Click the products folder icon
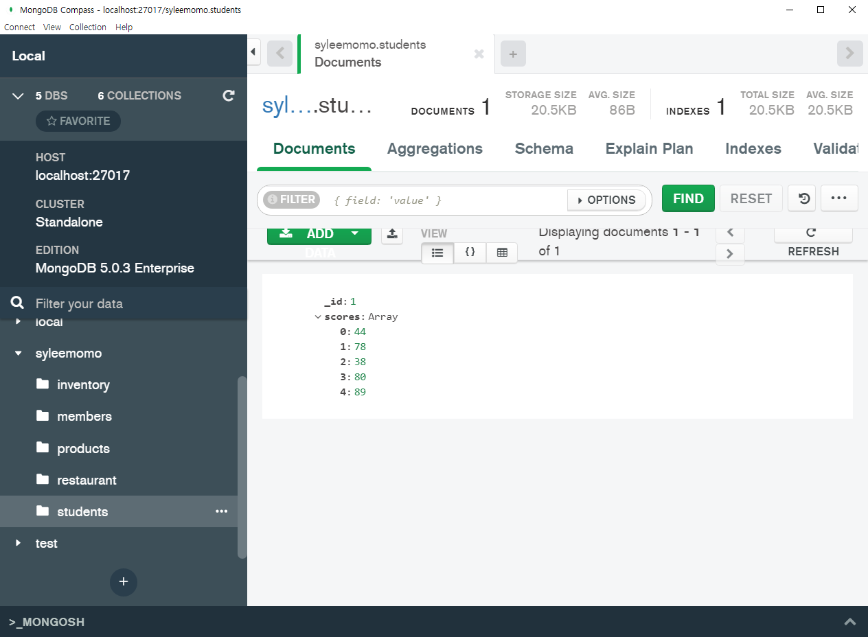 [x=43, y=447]
